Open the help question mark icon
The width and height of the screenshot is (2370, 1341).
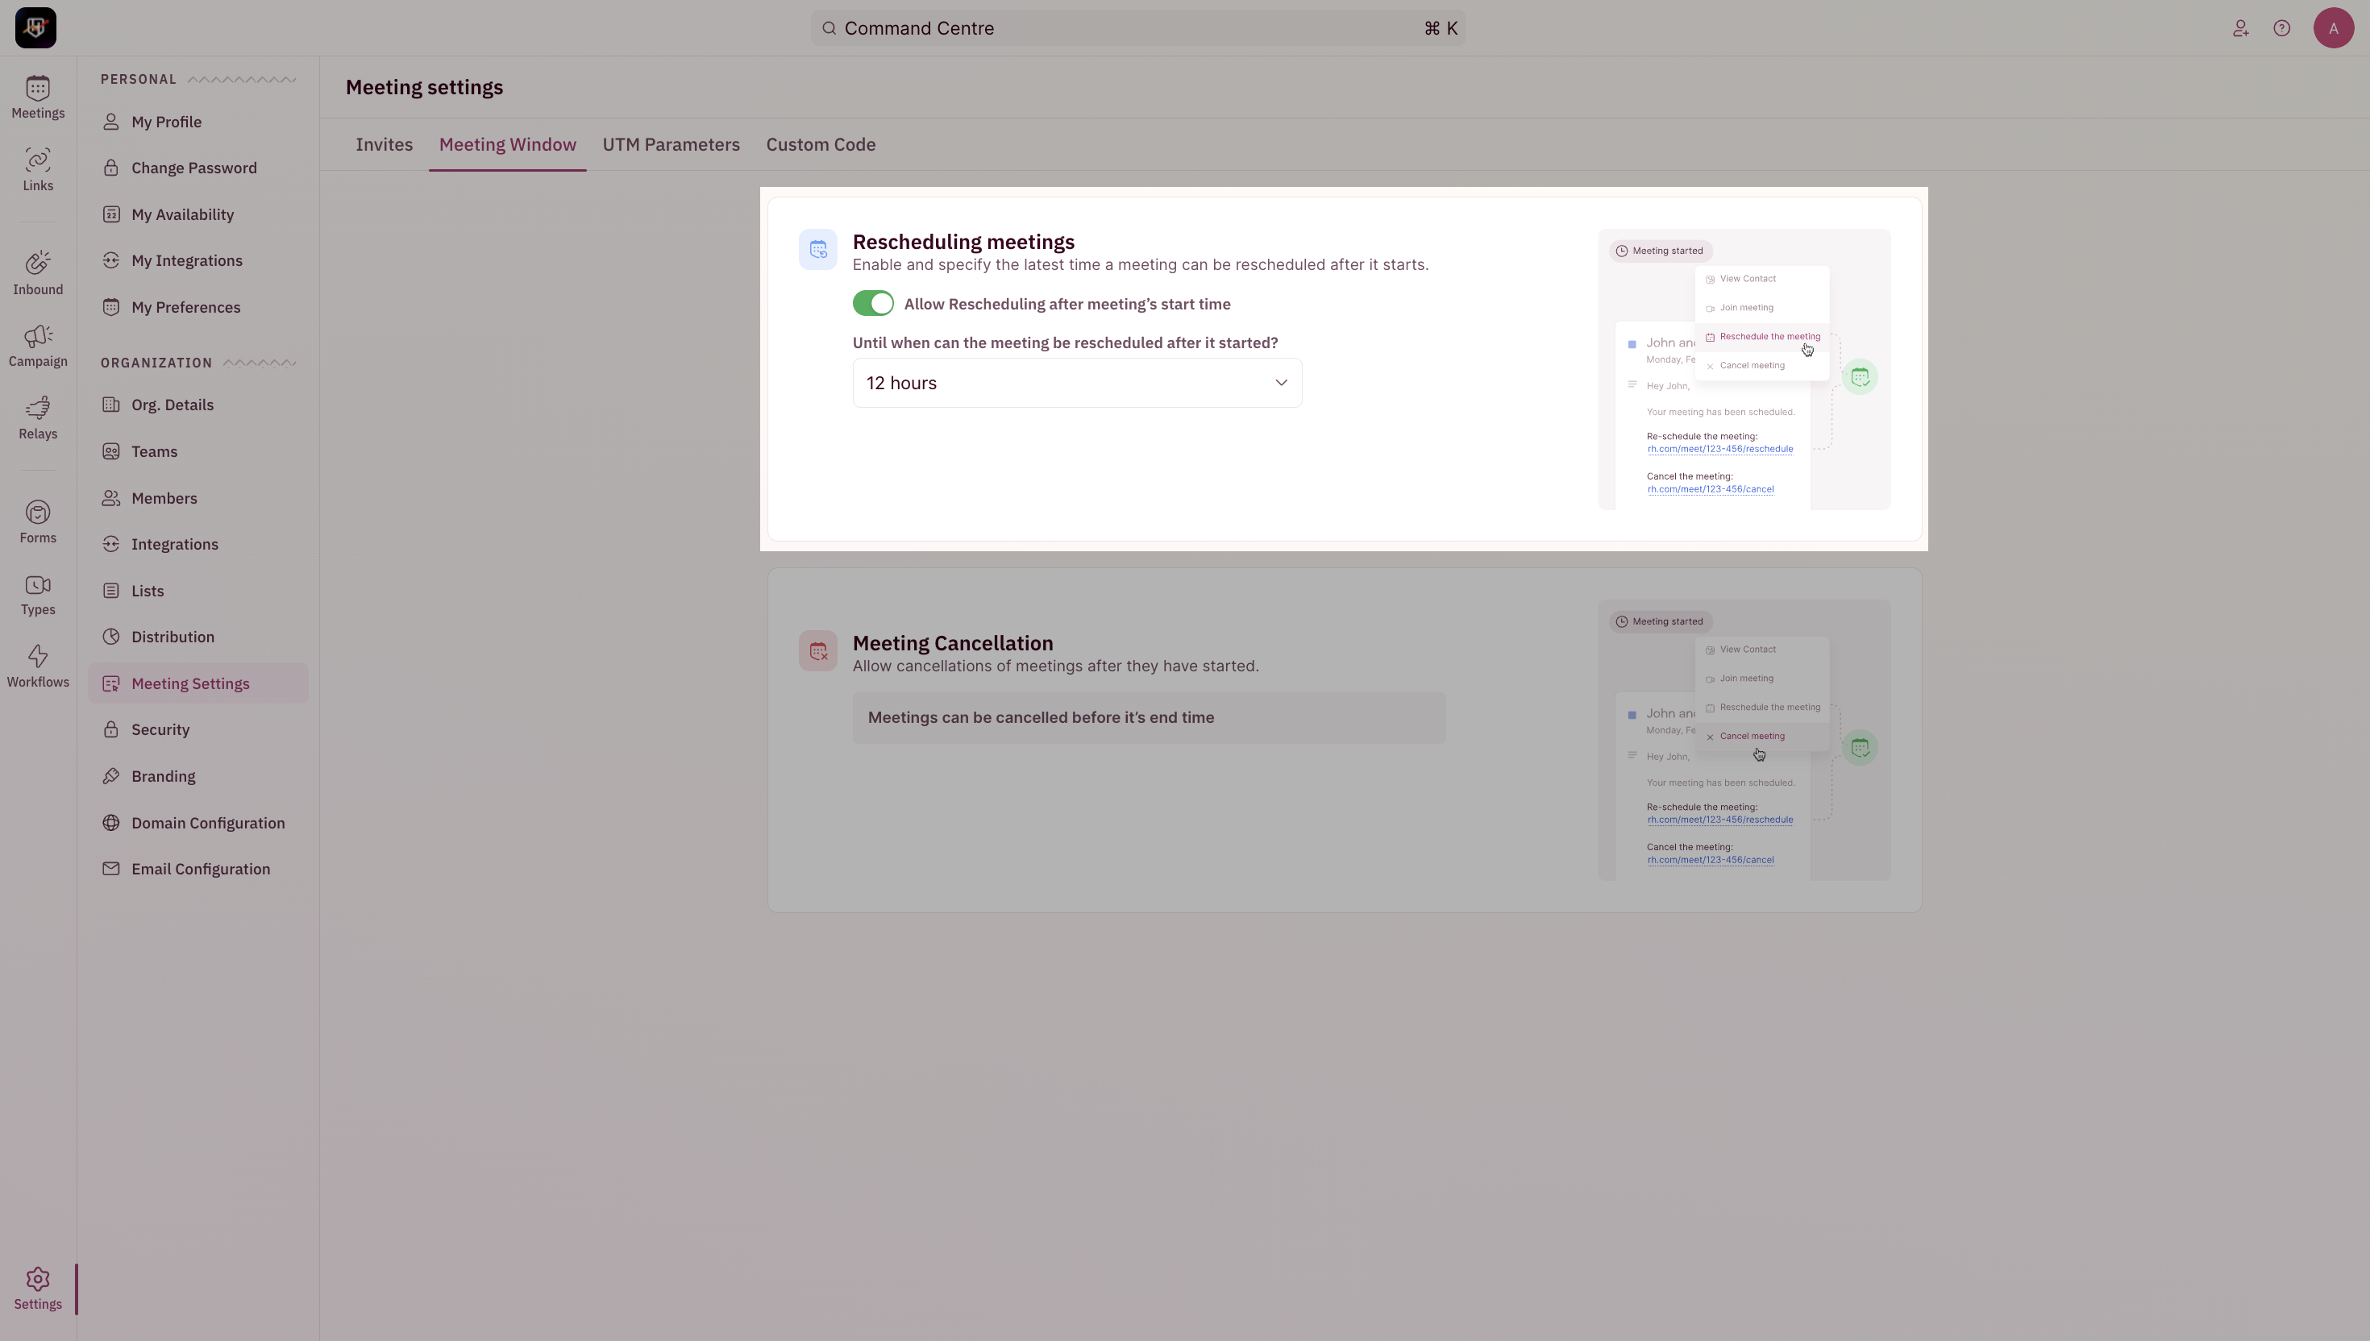2281,28
